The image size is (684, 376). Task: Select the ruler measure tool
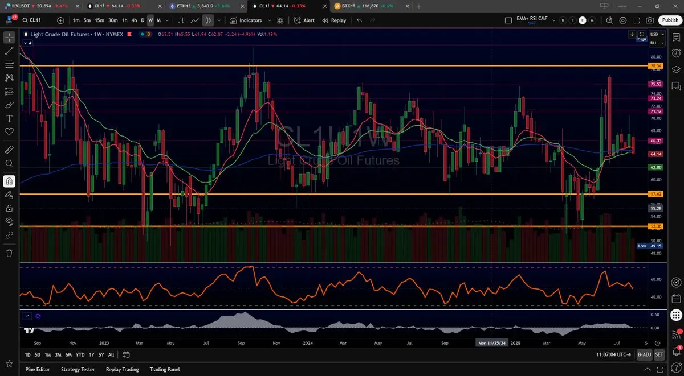[x=9, y=150]
